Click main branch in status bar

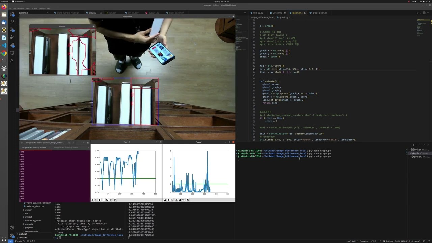click(19, 241)
